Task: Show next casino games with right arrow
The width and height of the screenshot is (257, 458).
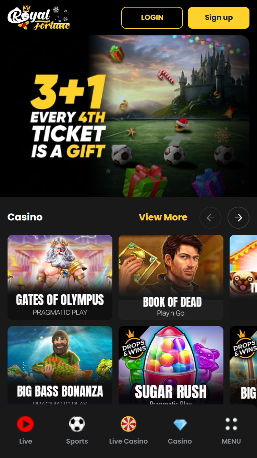Action: coord(238,218)
